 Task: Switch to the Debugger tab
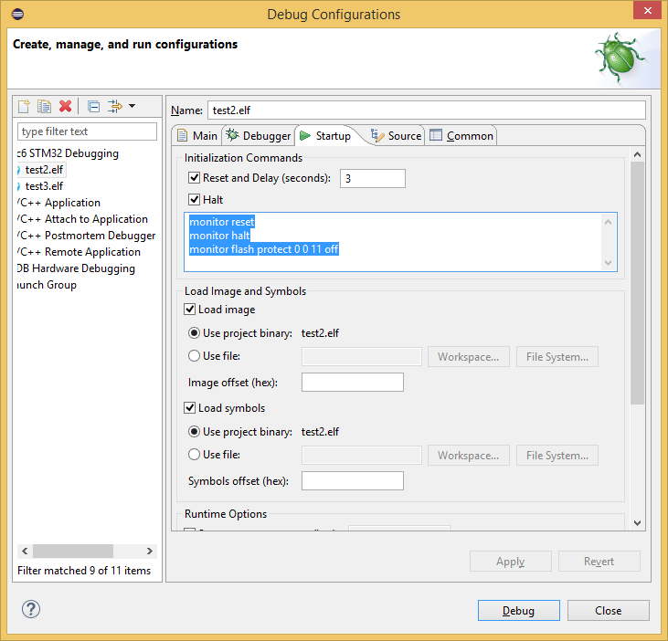click(258, 136)
